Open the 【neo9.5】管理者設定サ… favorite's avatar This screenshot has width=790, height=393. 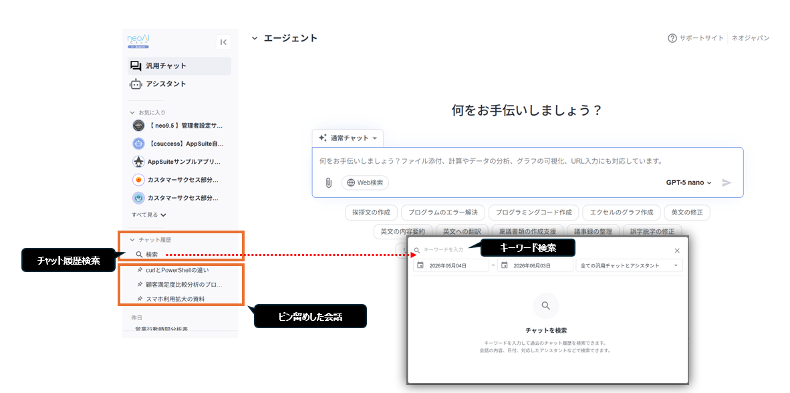(x=138, y=126)
